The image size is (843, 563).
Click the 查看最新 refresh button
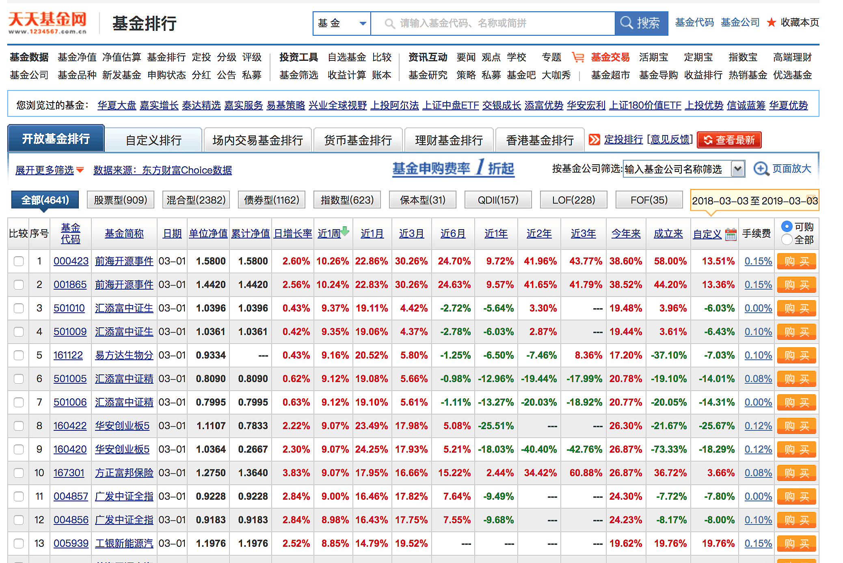(x=729, y=140)
